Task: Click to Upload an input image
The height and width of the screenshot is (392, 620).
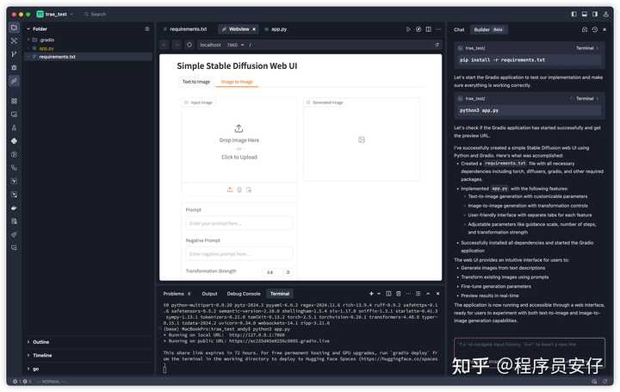Action: (239, 157)
